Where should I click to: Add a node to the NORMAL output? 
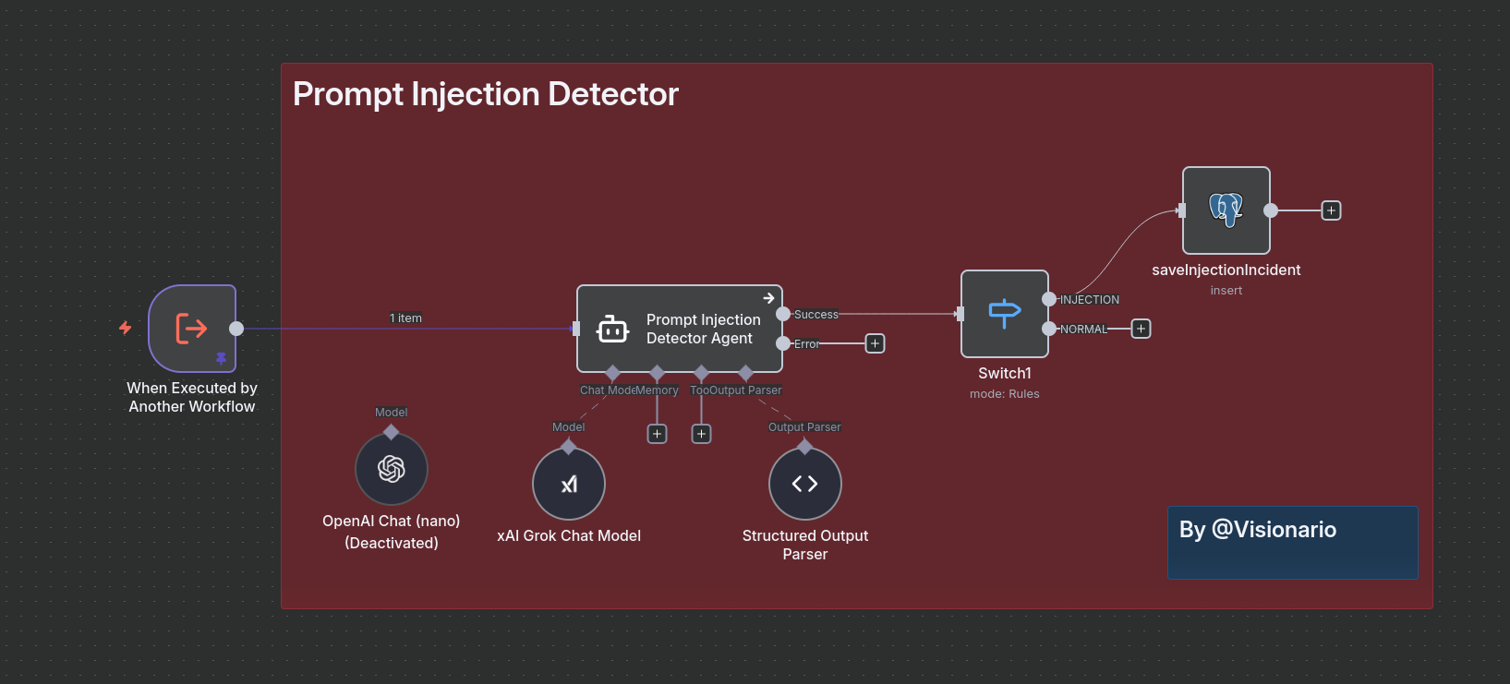(1142, 329)
